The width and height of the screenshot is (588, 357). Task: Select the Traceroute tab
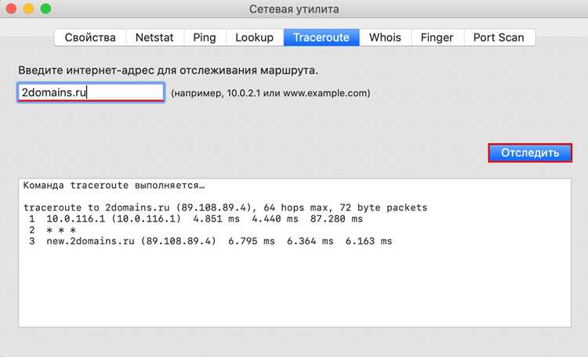[321, 38]
